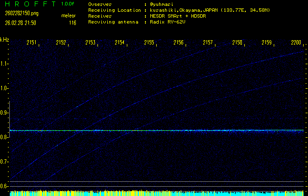The height and width of the screenshot is (196, 308).
Task: Select the 0.6 frequency axis label
Action: [4, 186]
